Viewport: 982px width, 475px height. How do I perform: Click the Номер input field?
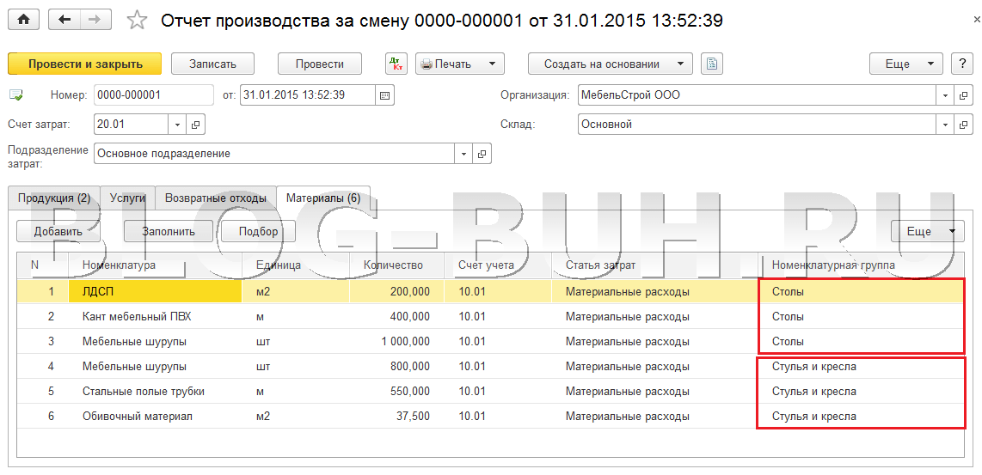153,95
